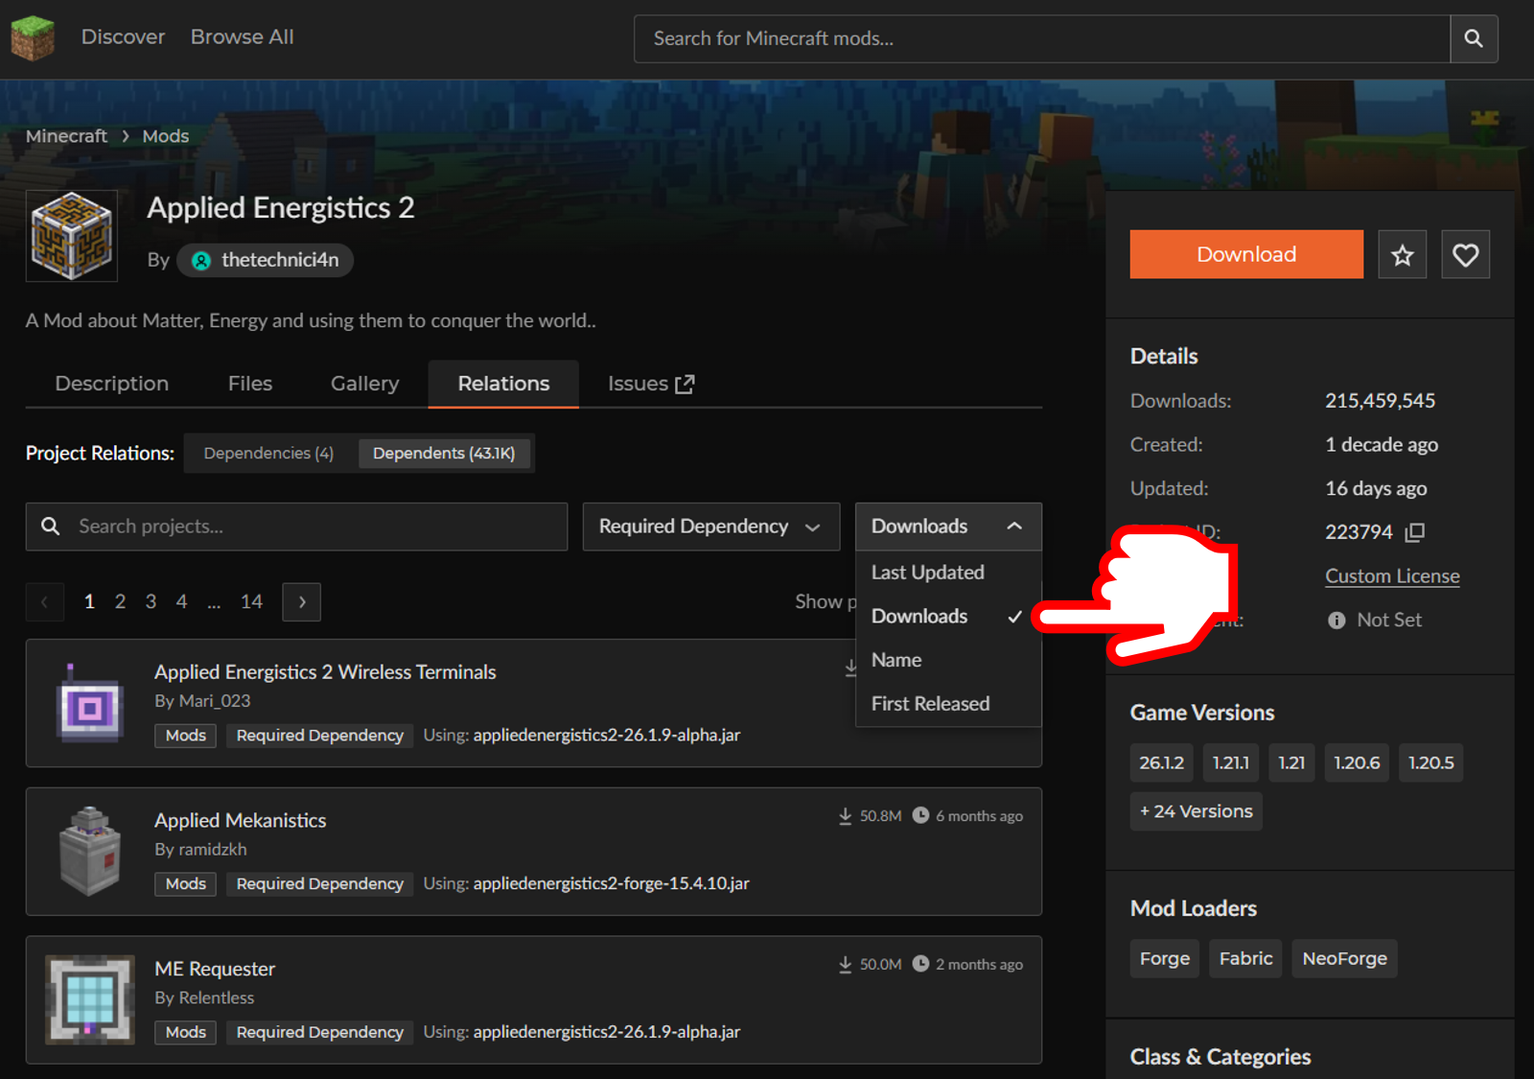
Task: Choose the checked Downloads sort option
Action: point(948,617)
